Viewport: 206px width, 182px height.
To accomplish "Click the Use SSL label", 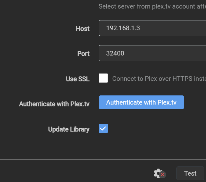I will [78, 79].
